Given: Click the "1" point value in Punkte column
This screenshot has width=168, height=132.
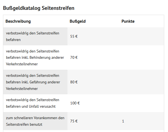Looking at the screenshot, I should (123, 121).
